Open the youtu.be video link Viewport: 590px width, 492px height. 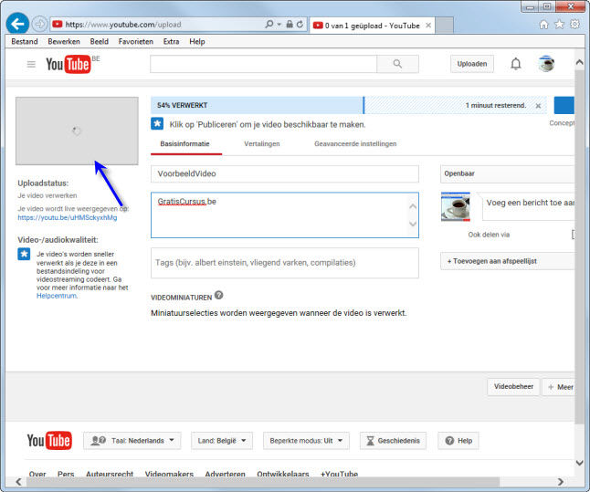point(68,217)
